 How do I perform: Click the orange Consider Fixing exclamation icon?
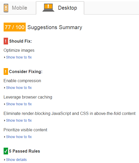[6, 71]
